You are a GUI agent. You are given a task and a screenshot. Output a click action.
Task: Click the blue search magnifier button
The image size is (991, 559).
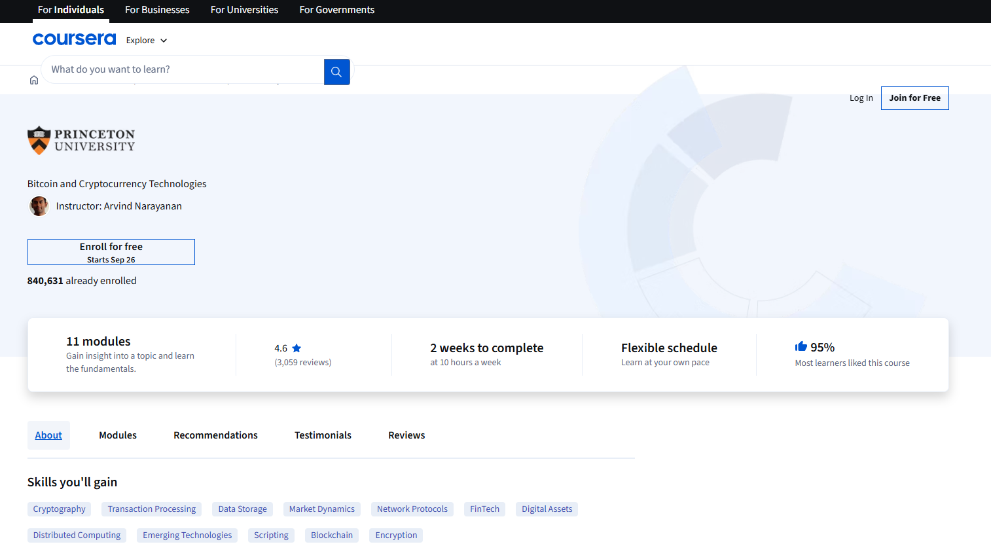click(336, 72)
